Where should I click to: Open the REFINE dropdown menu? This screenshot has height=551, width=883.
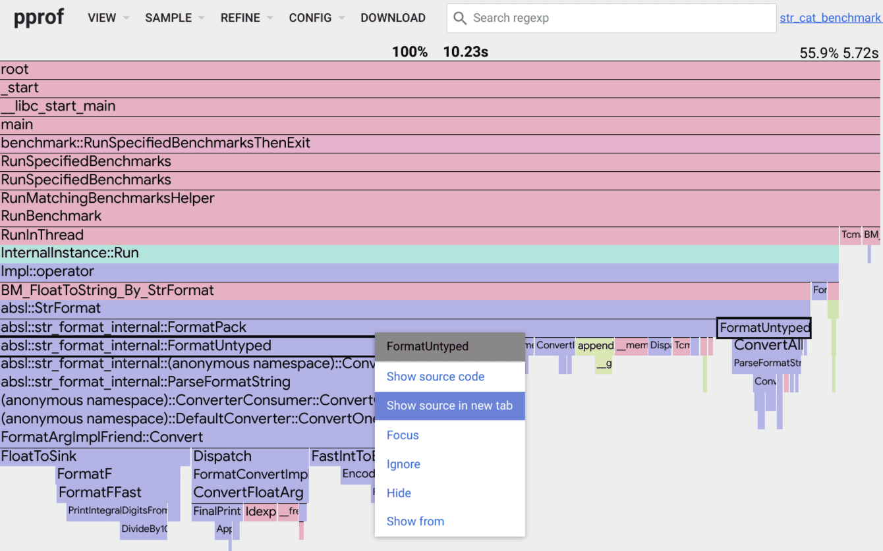pyautogui.click(x=246, y=18)
